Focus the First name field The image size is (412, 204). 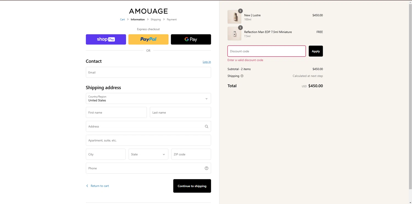pos(116,112)
